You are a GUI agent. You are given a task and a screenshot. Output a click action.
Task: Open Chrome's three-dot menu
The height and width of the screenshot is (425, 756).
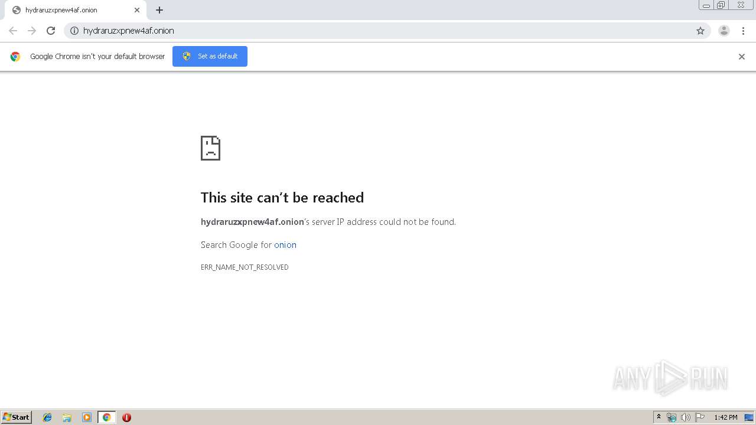click(x=743, y=31)
